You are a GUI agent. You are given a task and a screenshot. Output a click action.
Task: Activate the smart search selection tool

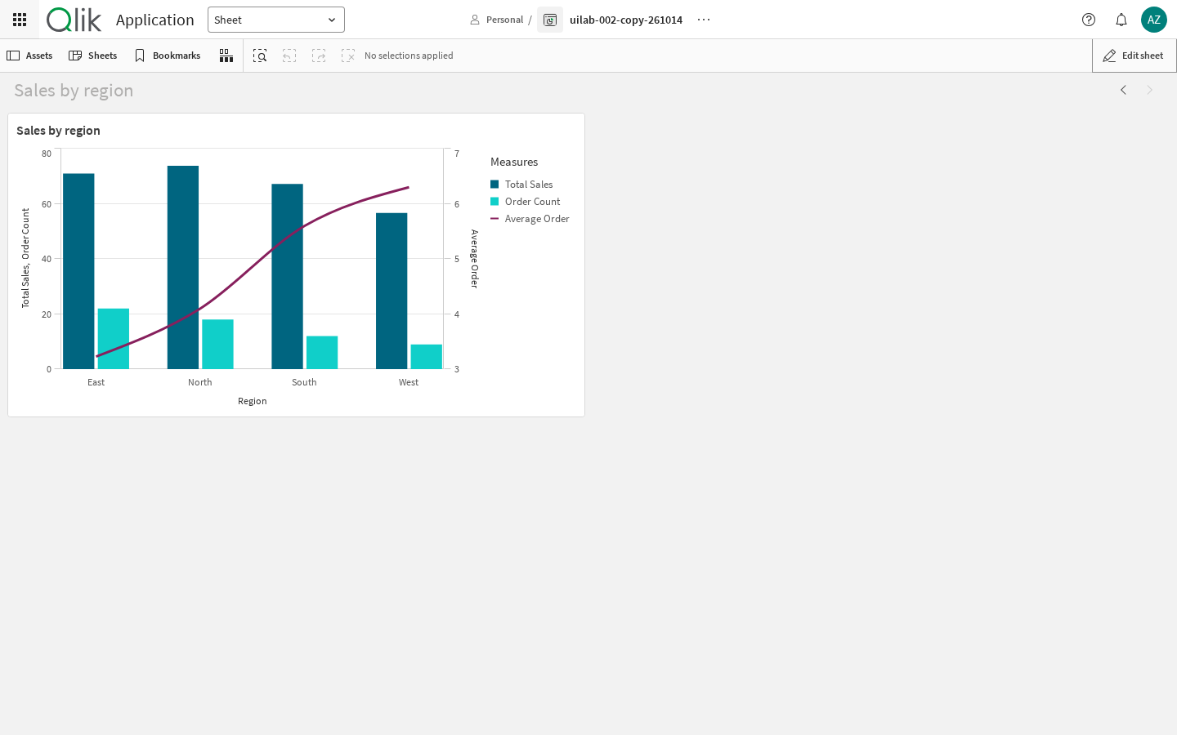260,56
